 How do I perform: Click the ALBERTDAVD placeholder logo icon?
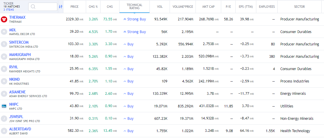4,131
